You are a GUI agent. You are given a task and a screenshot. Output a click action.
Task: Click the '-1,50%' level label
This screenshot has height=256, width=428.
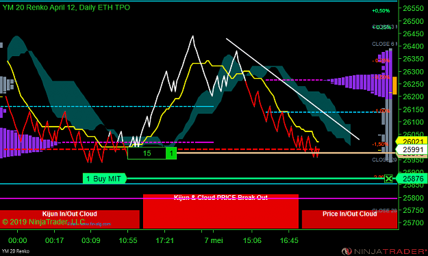tap(380, 144)
